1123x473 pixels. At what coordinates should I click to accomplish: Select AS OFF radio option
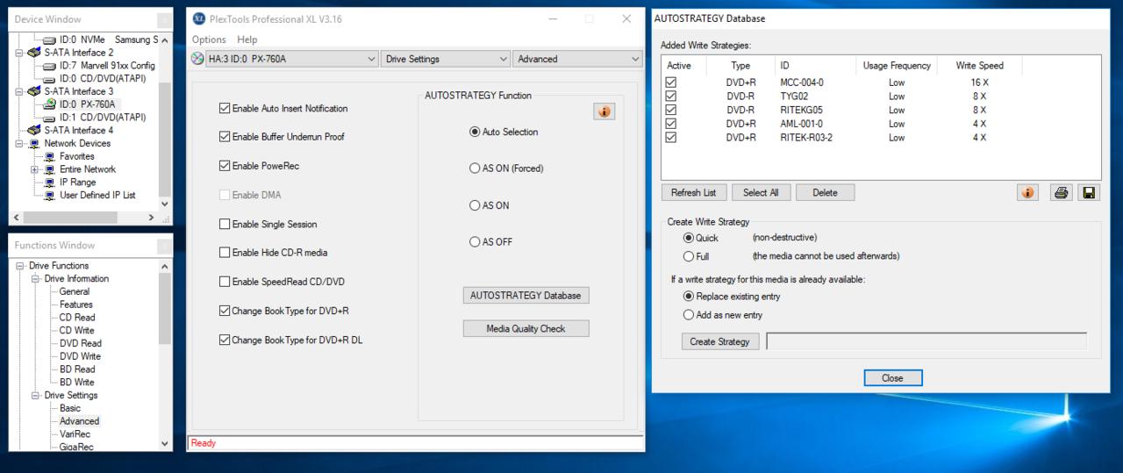coord(475,242)
